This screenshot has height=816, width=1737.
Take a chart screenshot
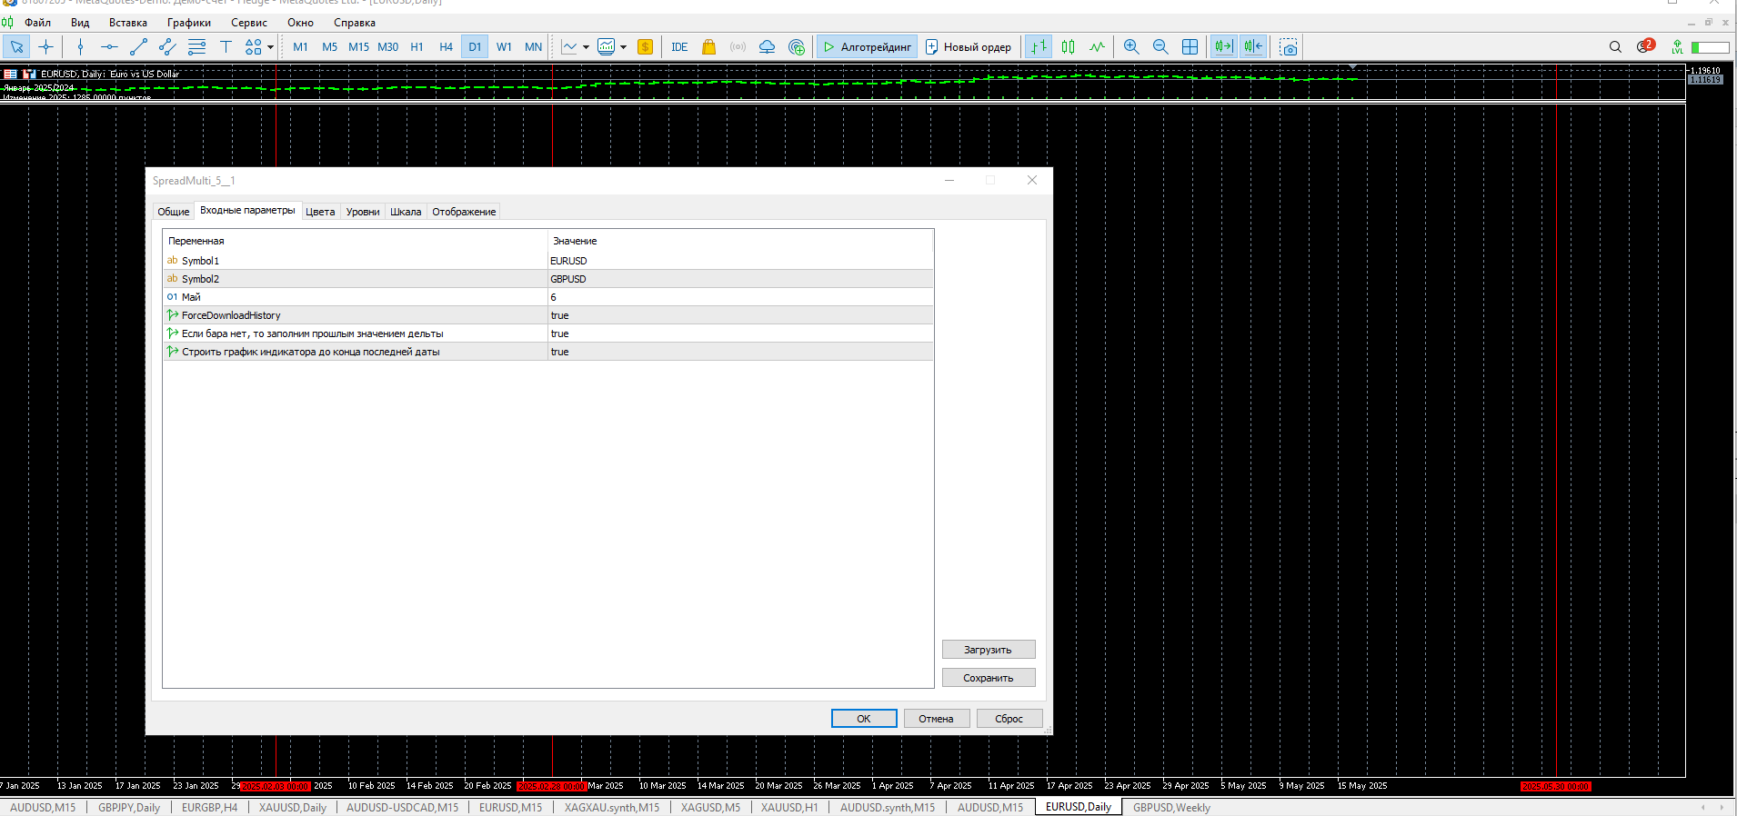pos(1289,47)
